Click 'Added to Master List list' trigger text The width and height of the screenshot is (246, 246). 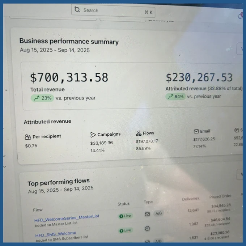click(56, 224)
